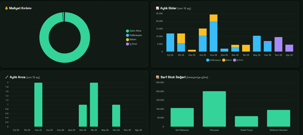This screenshot has height=135, width=303.
Task: Select the thin blue Kalibrasyon doughnut slice
Action: point(64,17)
